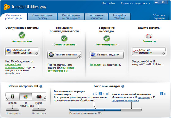The image size is (171, 118).
Task: Click the green checkmark under Обслуживание системы
Action: tap(22, 35)
